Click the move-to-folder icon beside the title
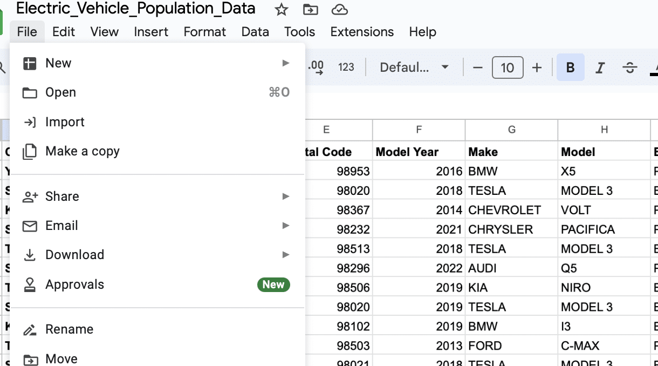The image size is (658, 366). point(310,9)
